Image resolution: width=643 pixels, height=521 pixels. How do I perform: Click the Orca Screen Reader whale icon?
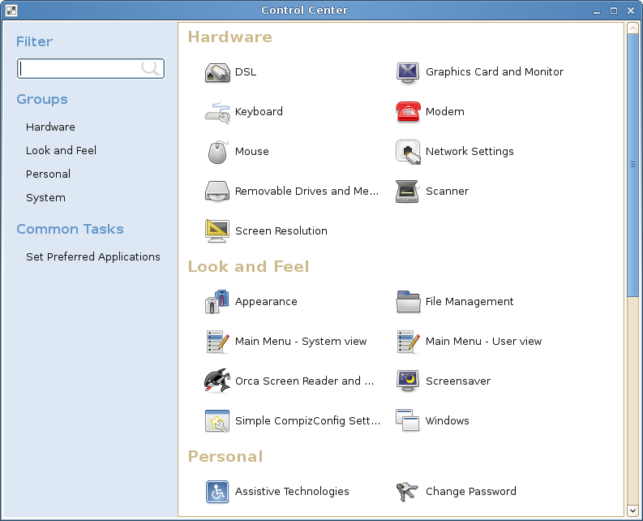point(217,381)
